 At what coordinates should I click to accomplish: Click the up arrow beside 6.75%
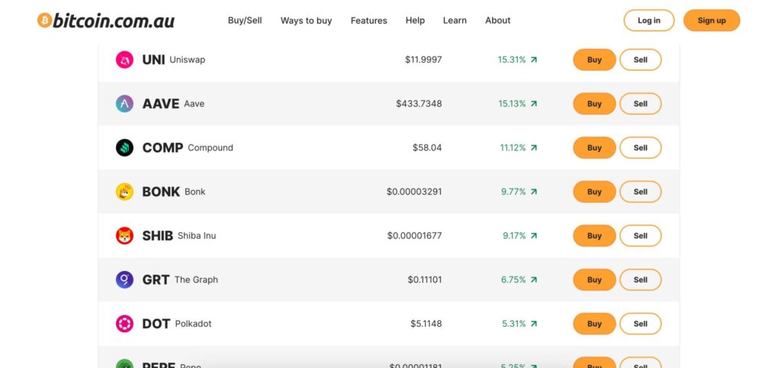coord(533,279)
